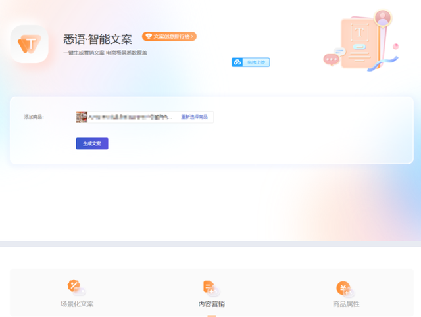This screenshot has width=421, height=317.
Task: Click the 添加商品 field label
Action: click(34, 117)
